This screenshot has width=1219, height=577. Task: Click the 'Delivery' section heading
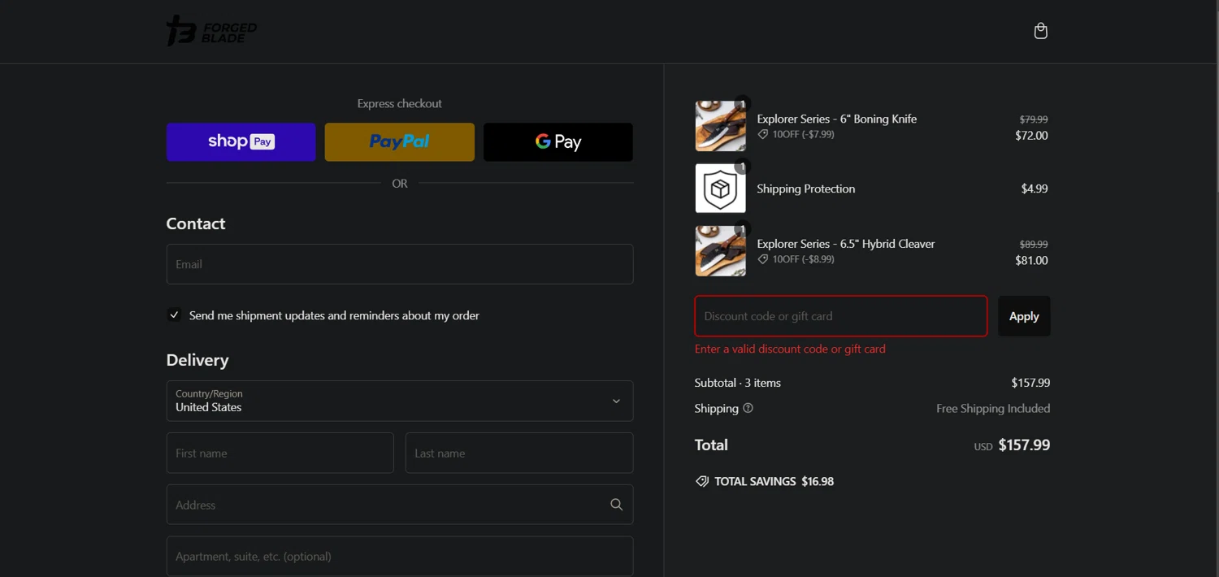(197, 360)
